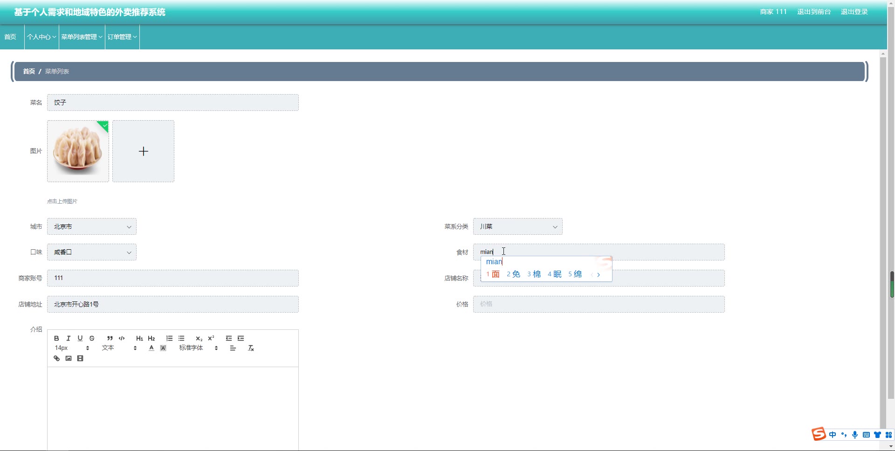The width and height of the screenshot is (895, 451).
Task: Insert a hyperlink in the editor
Action: [x=56, y=358]
